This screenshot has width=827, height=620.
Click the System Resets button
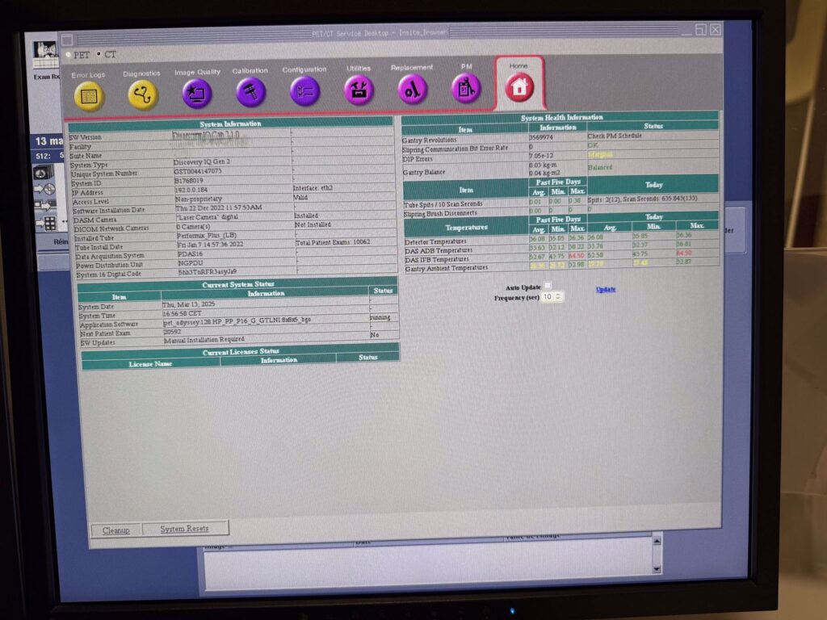[x=185, y=528]
